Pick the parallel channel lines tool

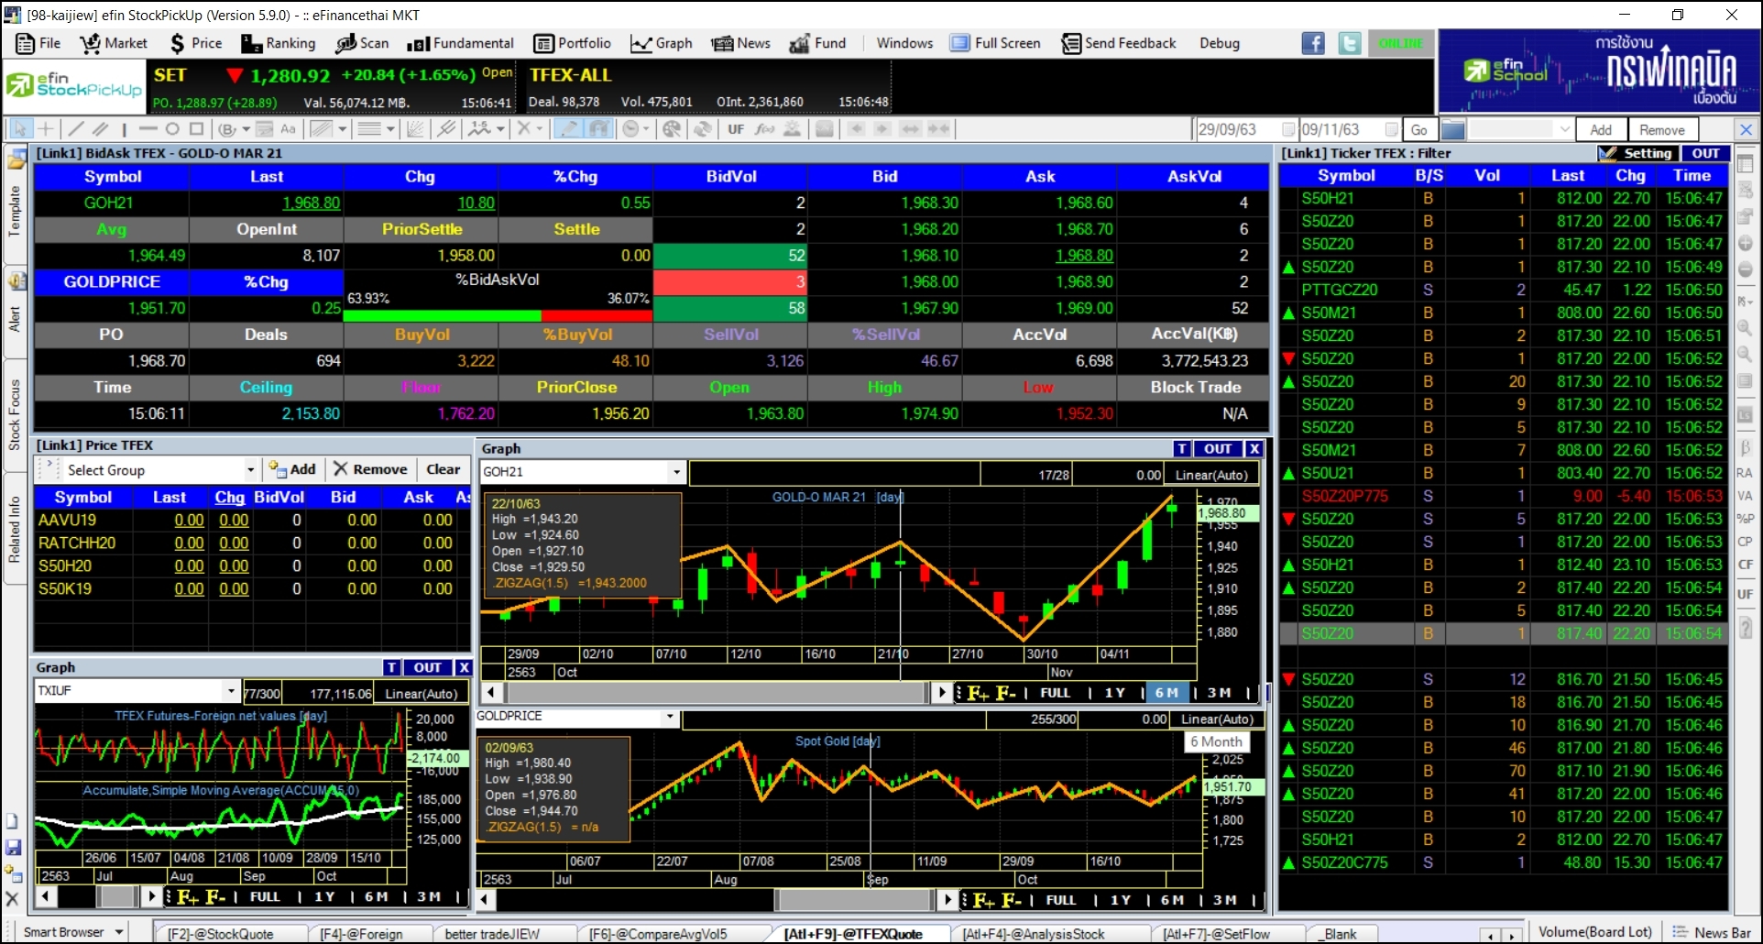pos(99,129)
